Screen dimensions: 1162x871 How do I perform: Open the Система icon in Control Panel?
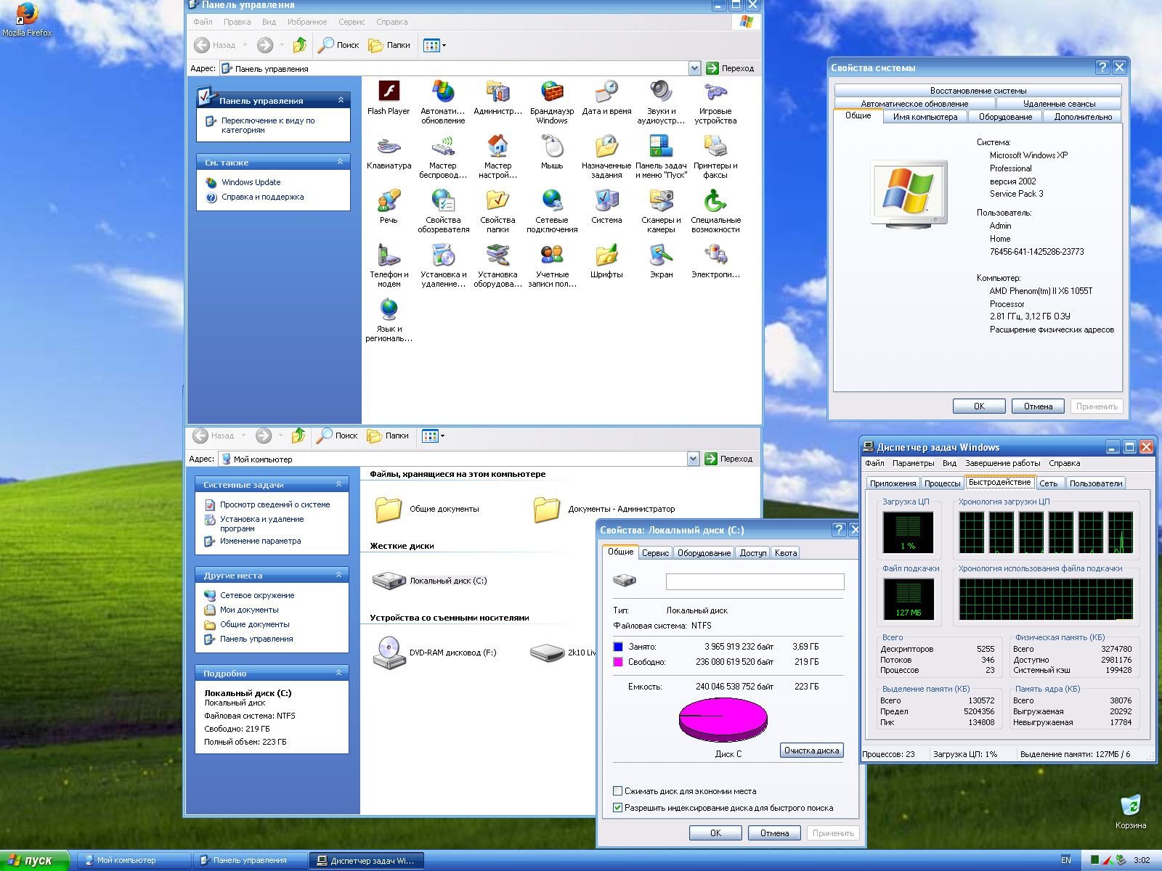pos(606,202)
